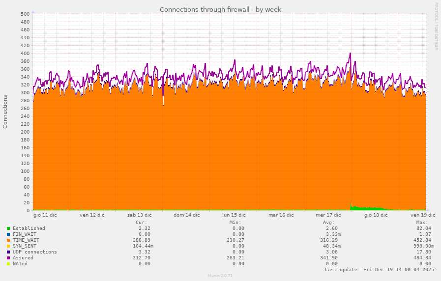
Task: Click the SYN_SENT max value 990.00m
Action: pos(424,246)
